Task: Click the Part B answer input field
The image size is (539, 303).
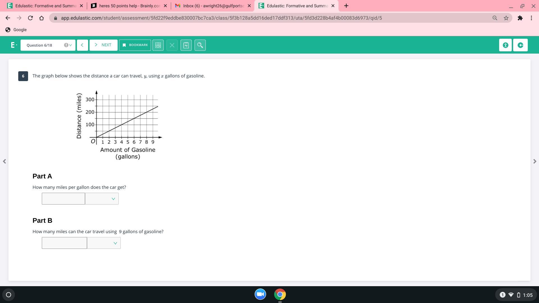Action: click(x=64, y=243)
